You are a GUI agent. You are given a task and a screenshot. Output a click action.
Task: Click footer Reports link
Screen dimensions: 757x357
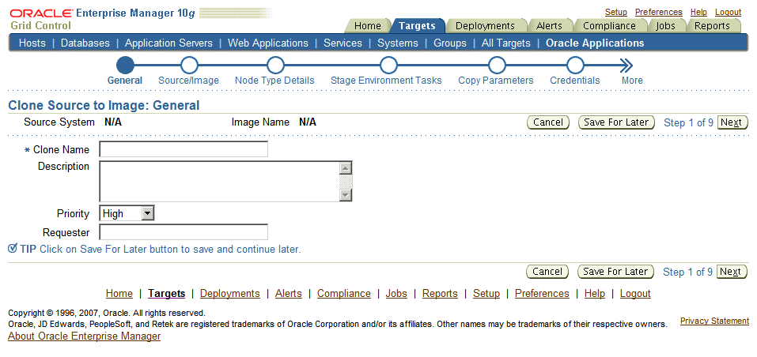tap(440, 293)
